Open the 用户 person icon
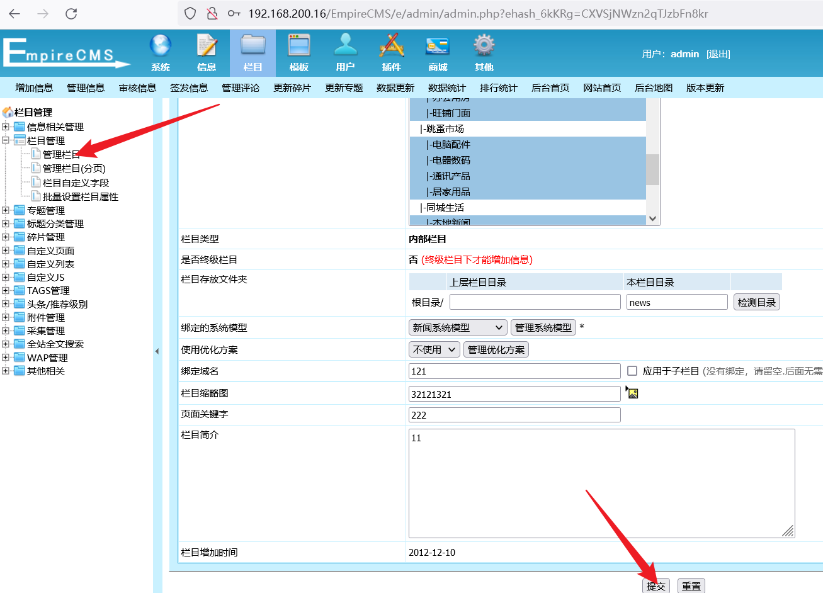 click(345, 46)
